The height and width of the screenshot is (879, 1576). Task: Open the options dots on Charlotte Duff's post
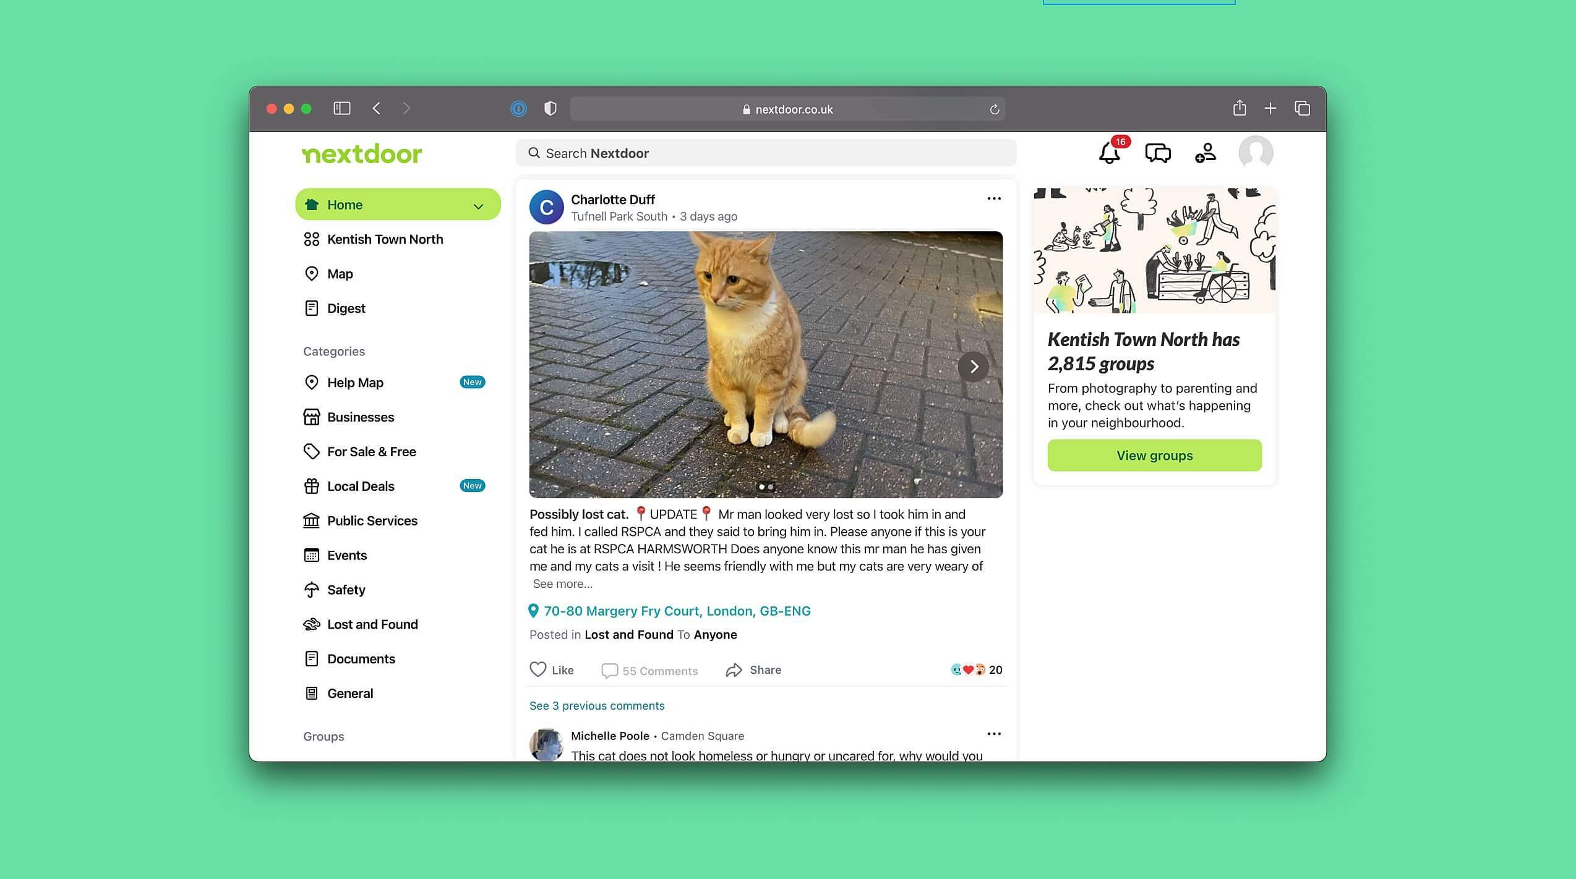coord(994,198)
